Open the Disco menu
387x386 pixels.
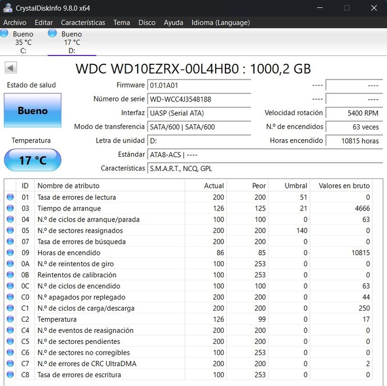point(147,23)
